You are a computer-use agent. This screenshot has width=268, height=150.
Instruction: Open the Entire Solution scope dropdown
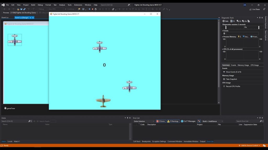144,121
